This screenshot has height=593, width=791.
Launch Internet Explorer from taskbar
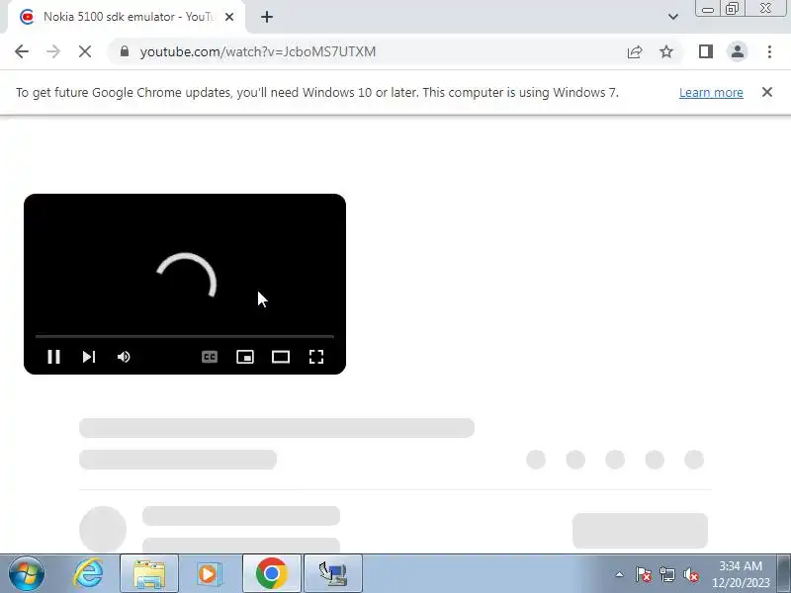pos(89,573)
